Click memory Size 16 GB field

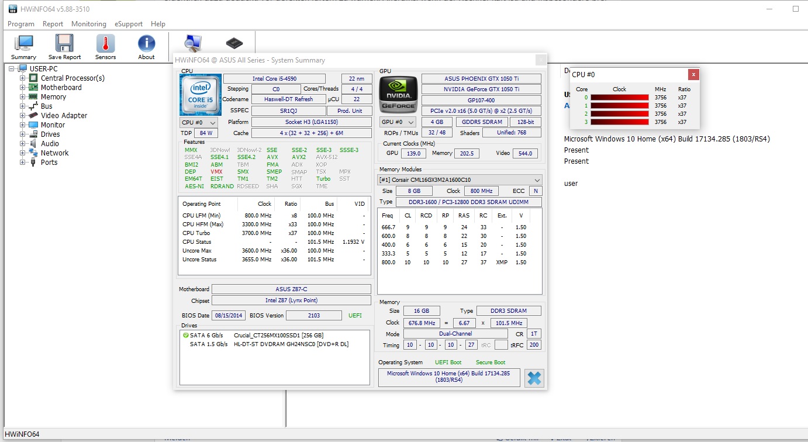point(422,311)
